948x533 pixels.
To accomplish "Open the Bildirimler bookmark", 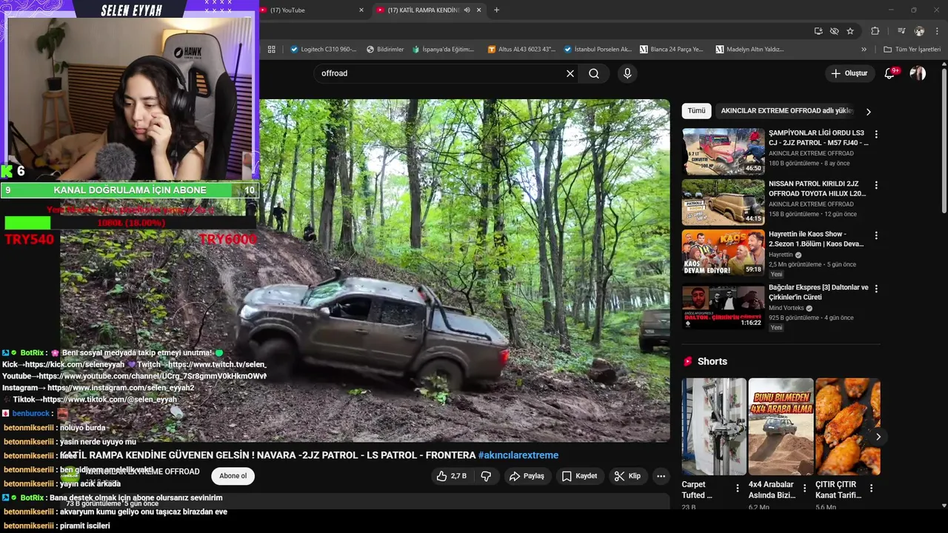I will [385, 50].
